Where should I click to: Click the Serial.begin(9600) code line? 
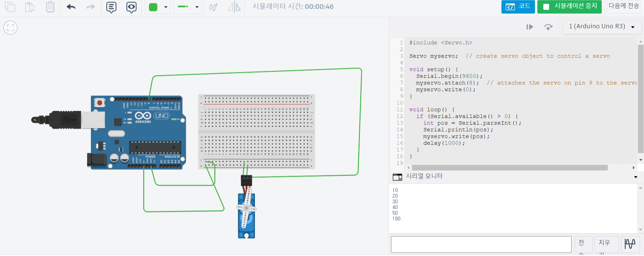coord(449,76)
